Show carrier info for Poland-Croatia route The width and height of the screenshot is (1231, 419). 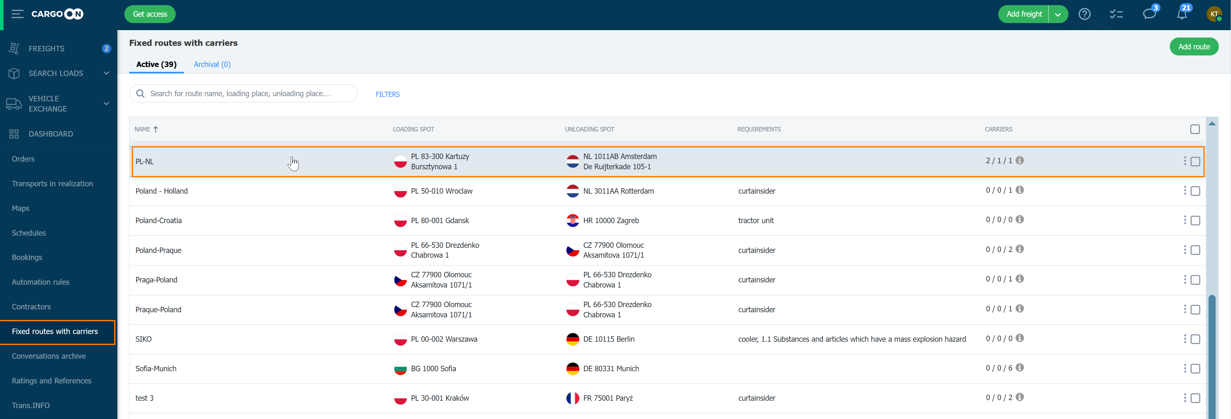(1020, 220)
